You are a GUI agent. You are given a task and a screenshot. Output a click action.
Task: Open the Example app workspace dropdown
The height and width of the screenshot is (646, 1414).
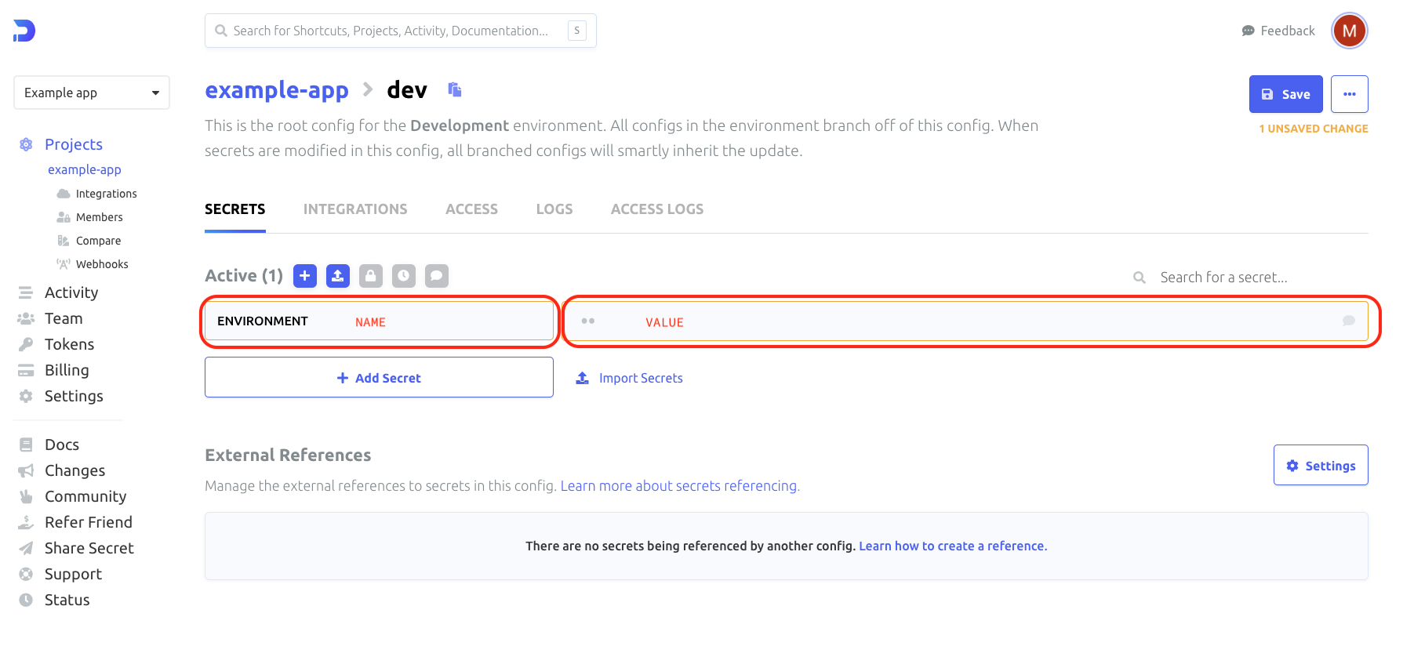(x=92, y=93)
